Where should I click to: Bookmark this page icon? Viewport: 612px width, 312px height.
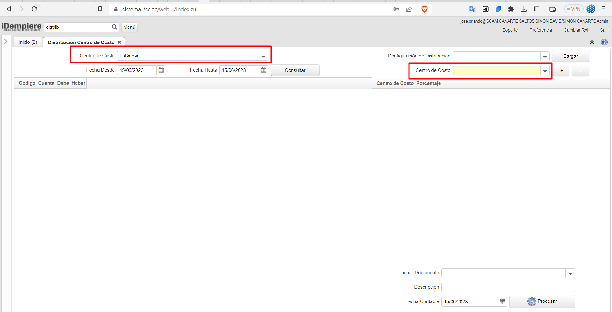pyautogui.click(x=100, y=9)
